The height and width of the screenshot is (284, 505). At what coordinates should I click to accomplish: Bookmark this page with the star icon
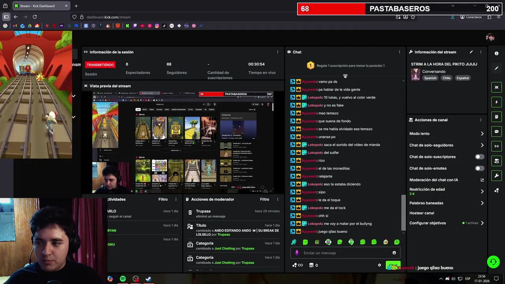pyautogui.click(x=413, y=17)
